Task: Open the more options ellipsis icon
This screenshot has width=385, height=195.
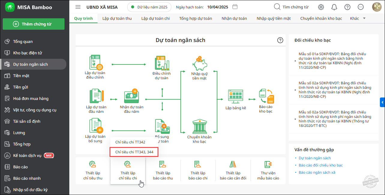Action: click(x=361, y=7)
